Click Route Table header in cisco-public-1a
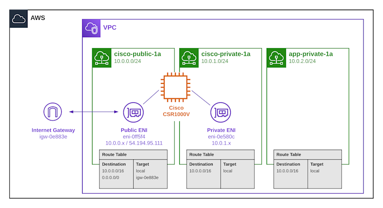The image size is (383, 208). coord(133,155)
